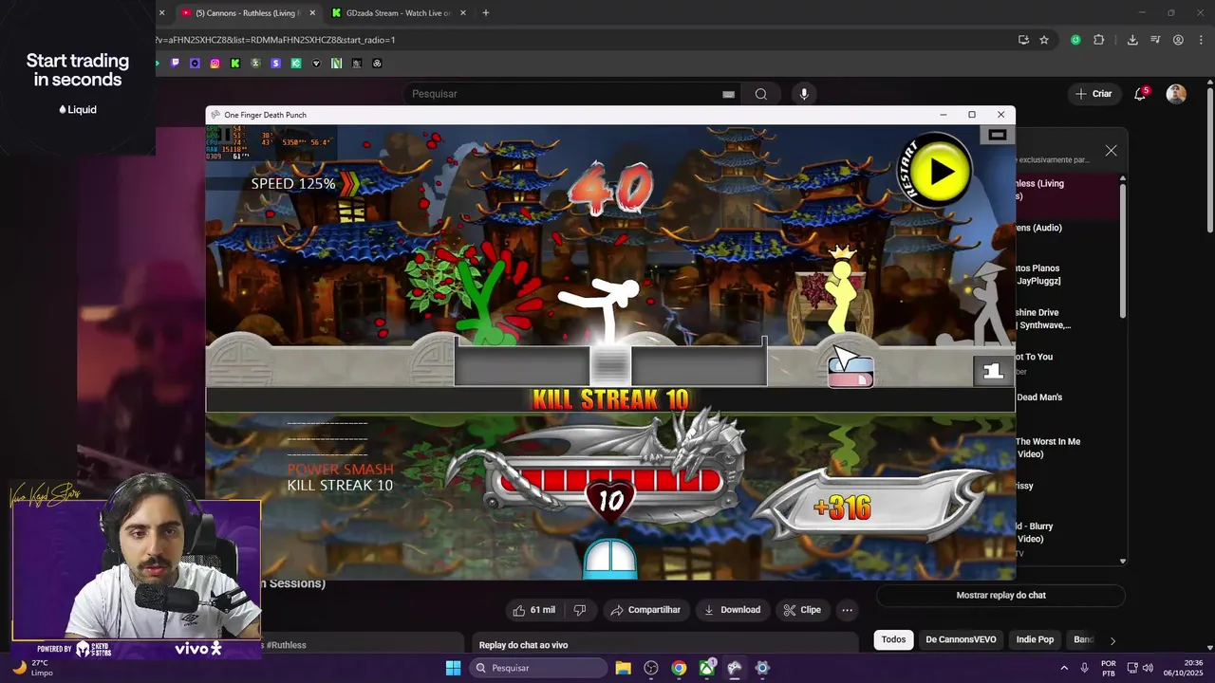Open OBS Studio from taskbar
1215x683 pixels.
(651, 668)
